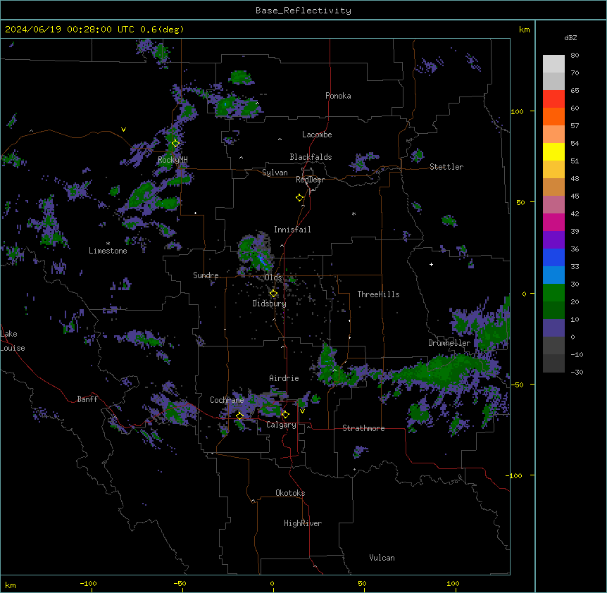
Task: Select the yellow 54-51 dBZ legend swatch
Action: pyautogui.click(x=553, y=151)
